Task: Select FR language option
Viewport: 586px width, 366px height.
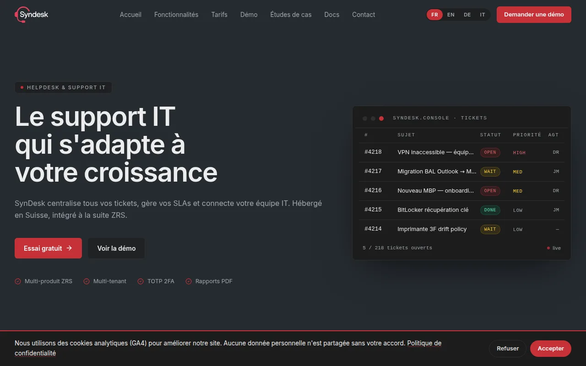Action: click(x=434, y=15)
